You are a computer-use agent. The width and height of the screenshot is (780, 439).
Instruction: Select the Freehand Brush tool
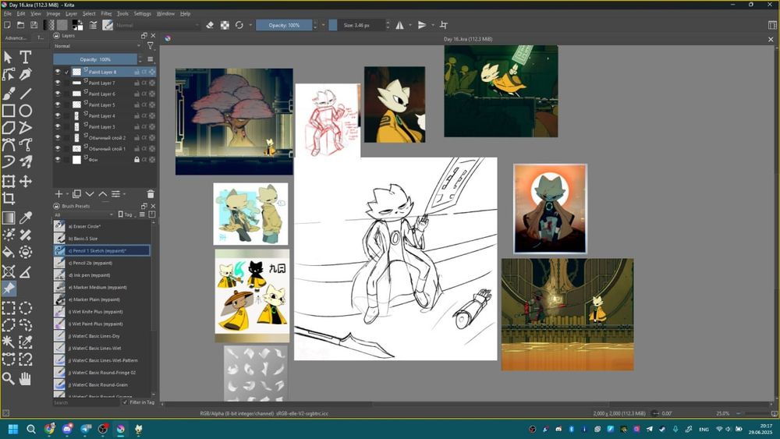[x=9, y=93]
